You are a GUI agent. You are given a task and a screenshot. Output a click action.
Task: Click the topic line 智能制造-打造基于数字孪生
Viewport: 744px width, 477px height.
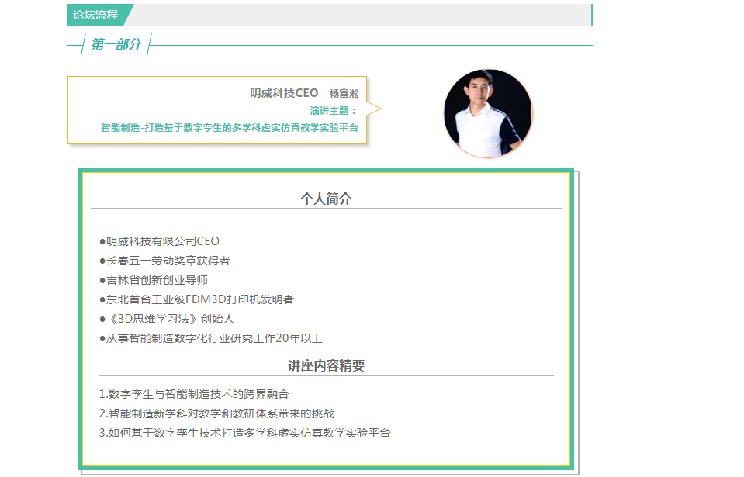[x=230, y=127]
